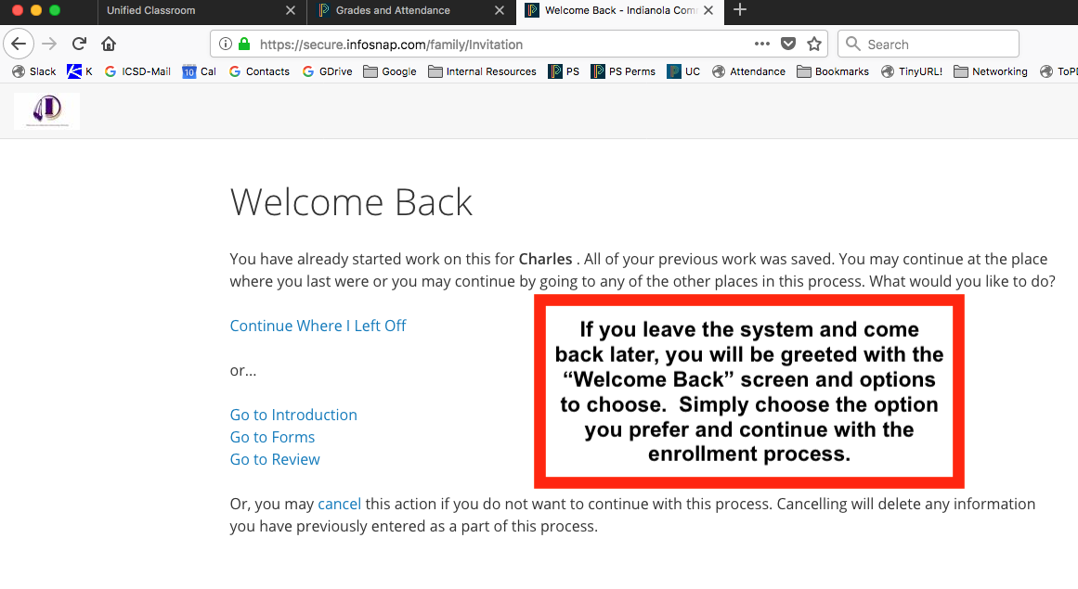The width and height of the screenshot is (1078, 589).
Task: Open the TinyURL! bookmark
Action: (912, 71)
